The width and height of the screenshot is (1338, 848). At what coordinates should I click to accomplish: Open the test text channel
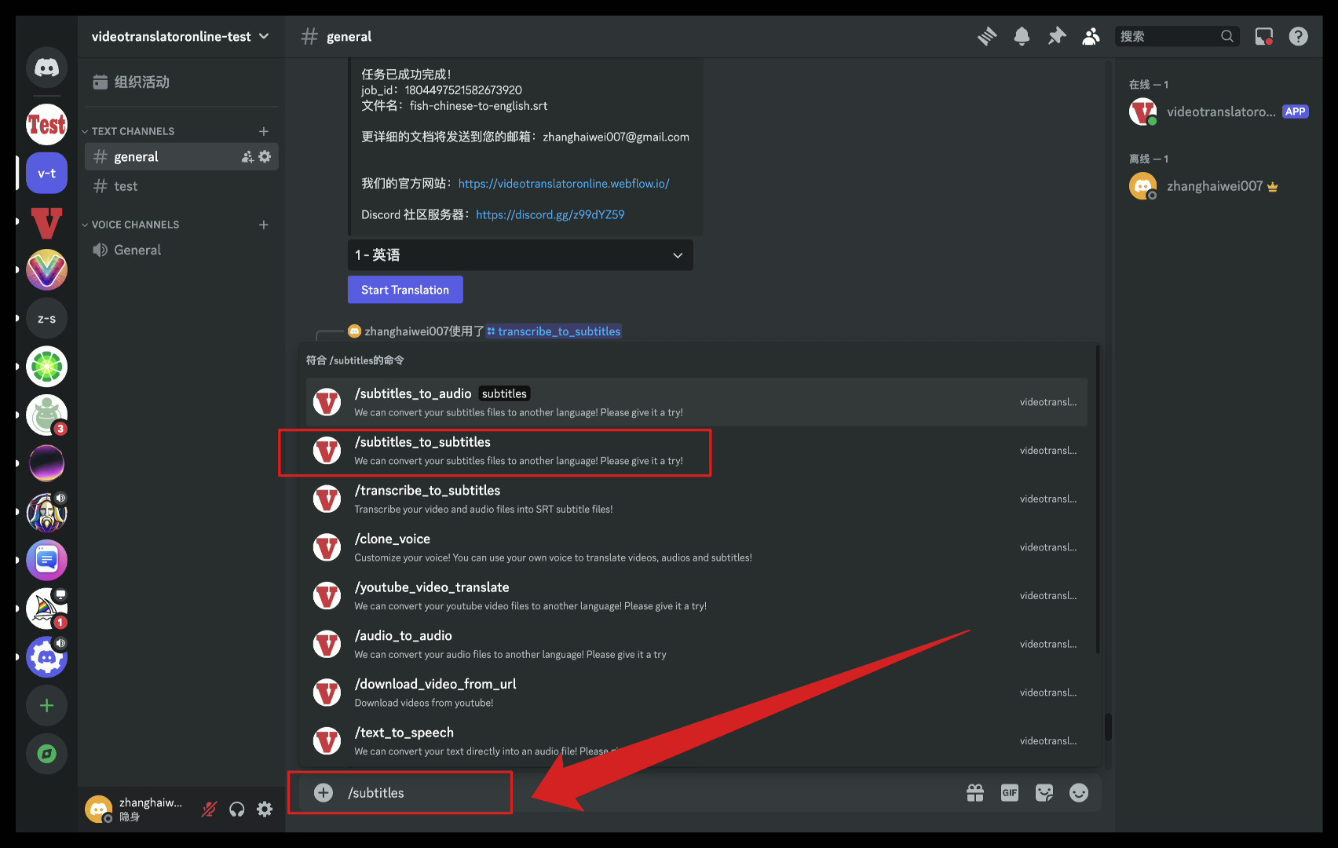point(181,186)
